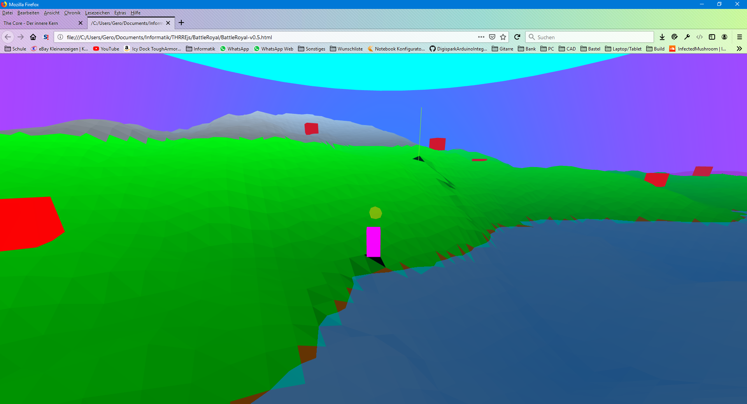Save page to Pocket
The image size is (747, 404).
(x=492, y=37)
